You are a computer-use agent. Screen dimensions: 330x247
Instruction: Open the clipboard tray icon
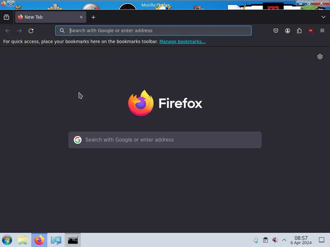pos(266,240)
